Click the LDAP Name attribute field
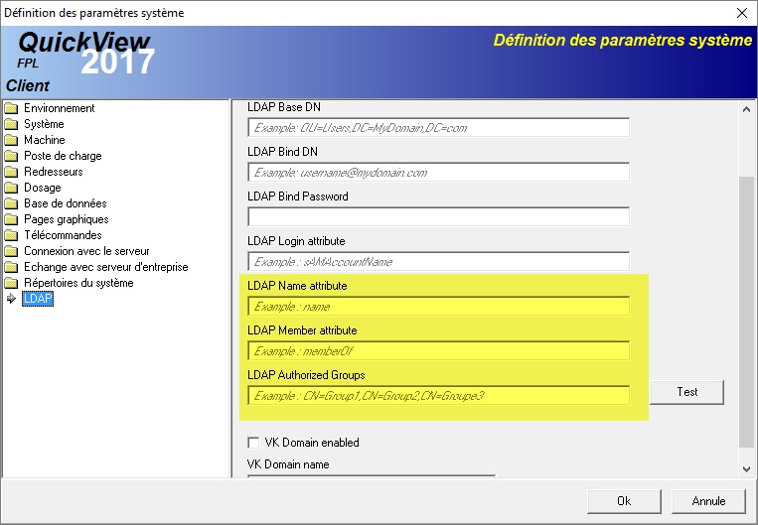The width and height of the screenshot is (758, 525). [x=438, y=307]
